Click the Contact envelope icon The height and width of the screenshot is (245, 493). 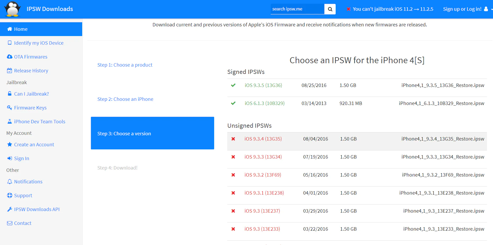[10, 223]
